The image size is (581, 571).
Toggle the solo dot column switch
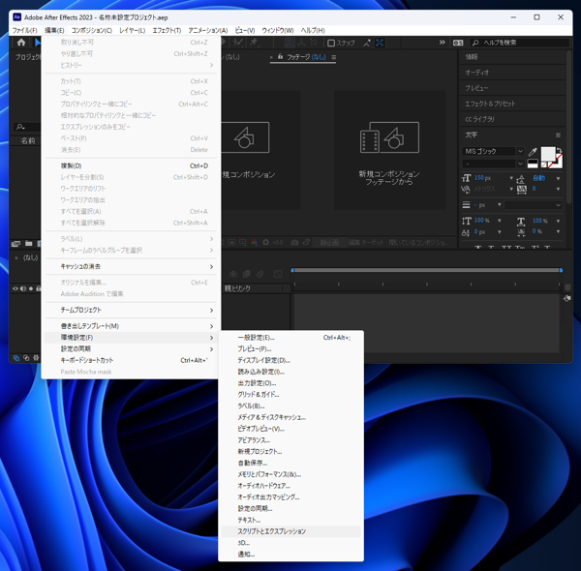click(31, 288)
